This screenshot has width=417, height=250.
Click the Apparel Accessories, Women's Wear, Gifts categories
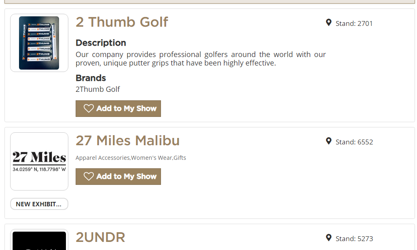coord(131,158)
